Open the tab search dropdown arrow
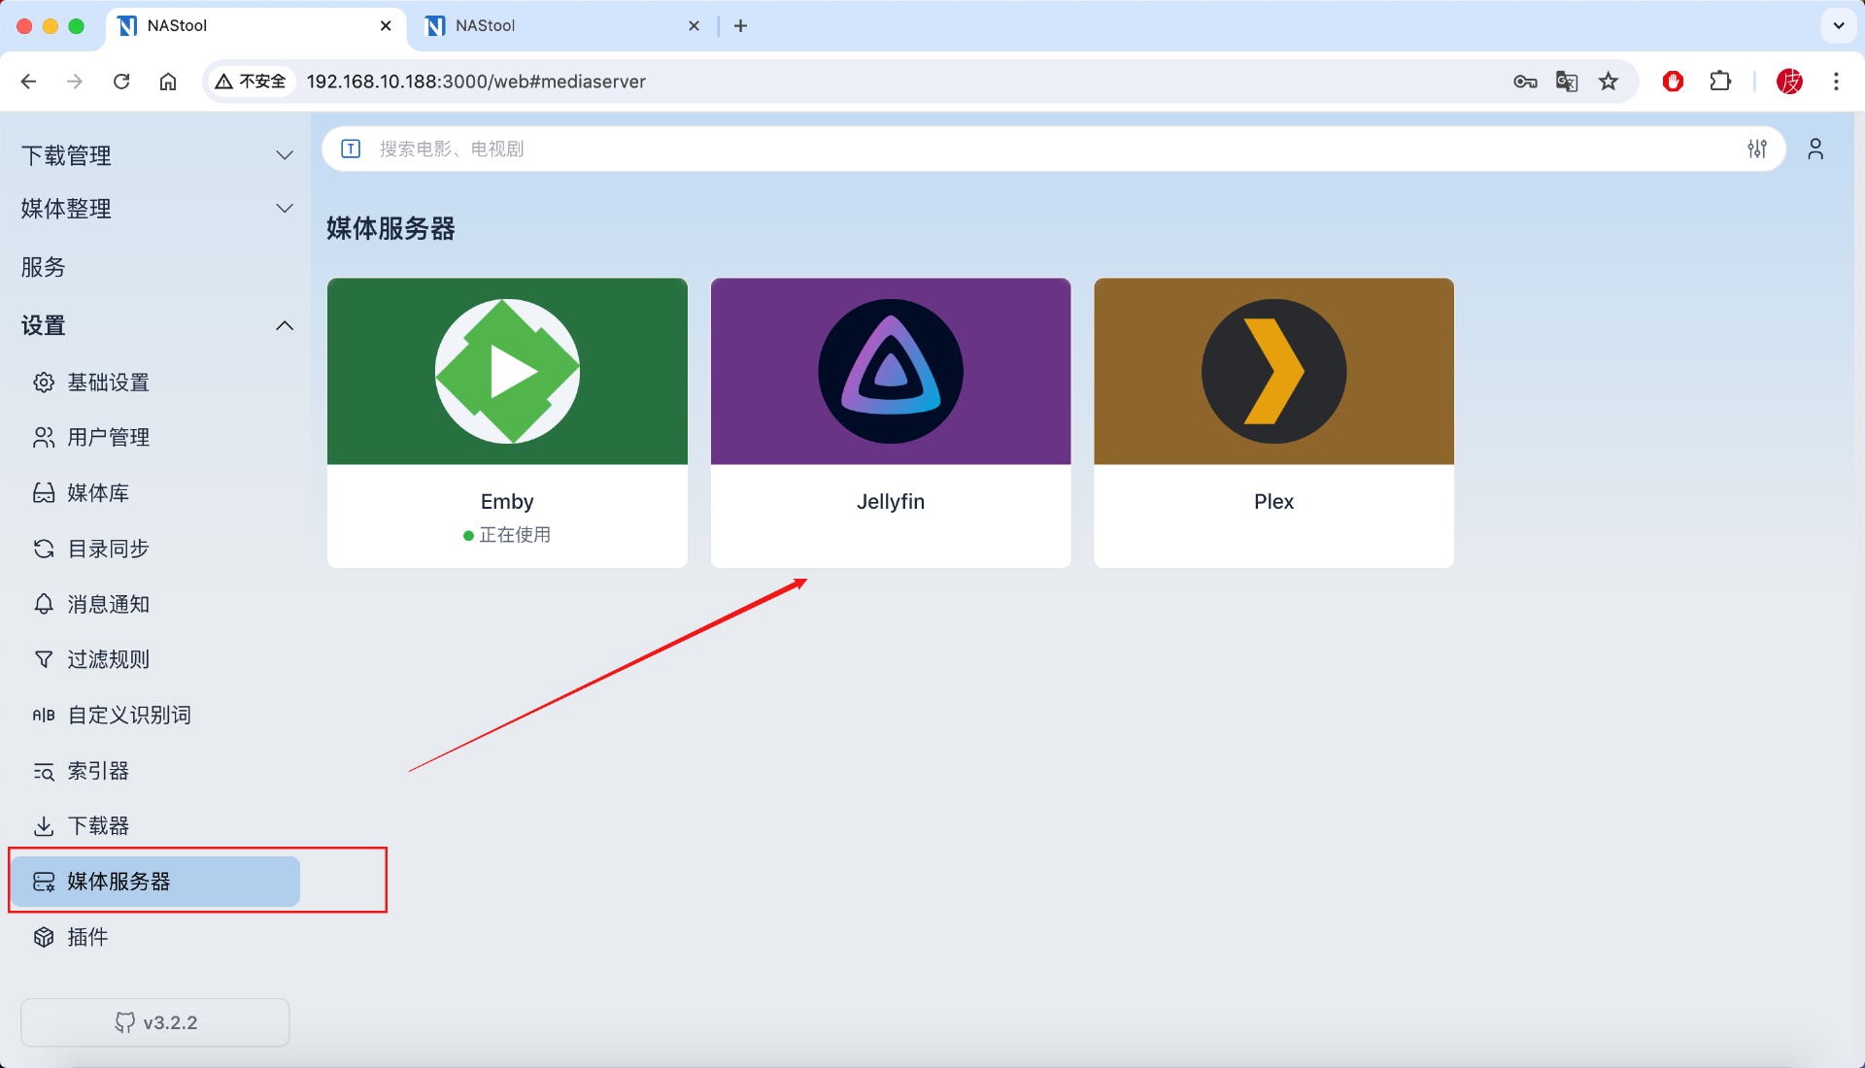This screenshot has width=1865, height=1068. 1839,26
